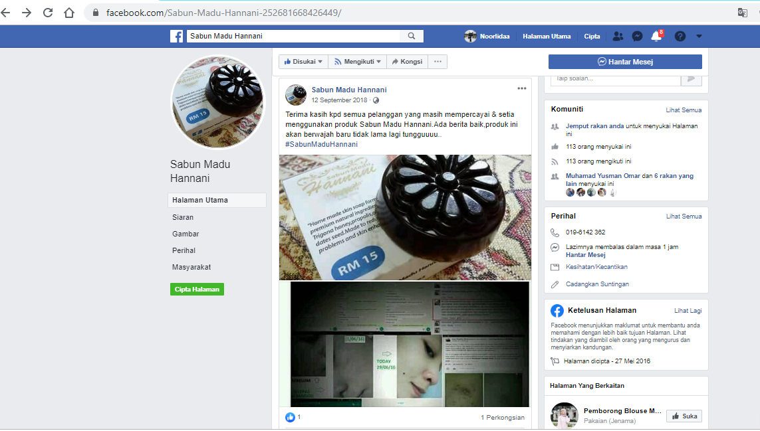Open the Cipta menu item
The width and height of the screenshot is (760, 431).
click(x=592, y=36)
